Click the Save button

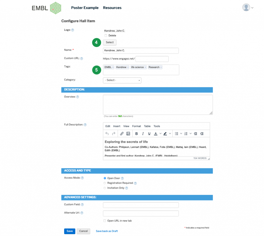coord(70,231)
